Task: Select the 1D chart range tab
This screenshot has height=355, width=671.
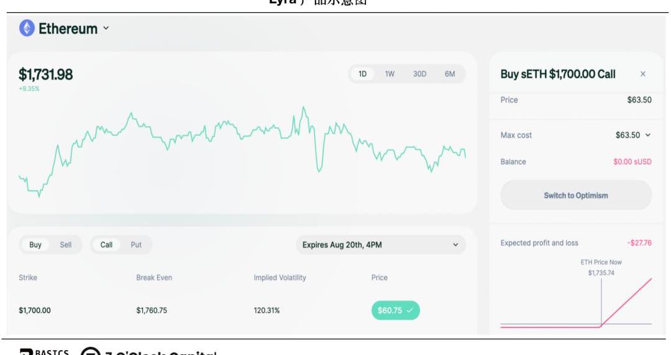Action: point(362,74)
